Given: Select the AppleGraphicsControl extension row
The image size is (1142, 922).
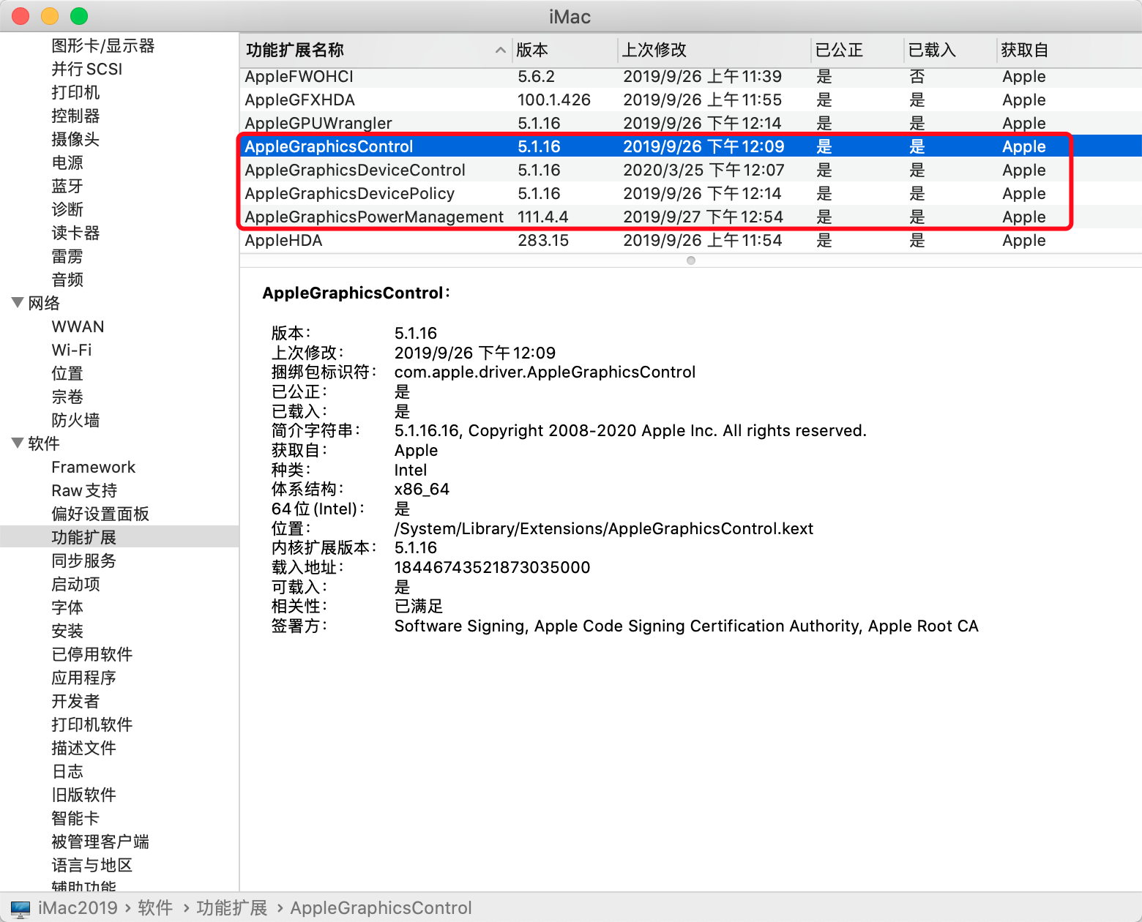Looking at the screenshot, I should [690, 146].
